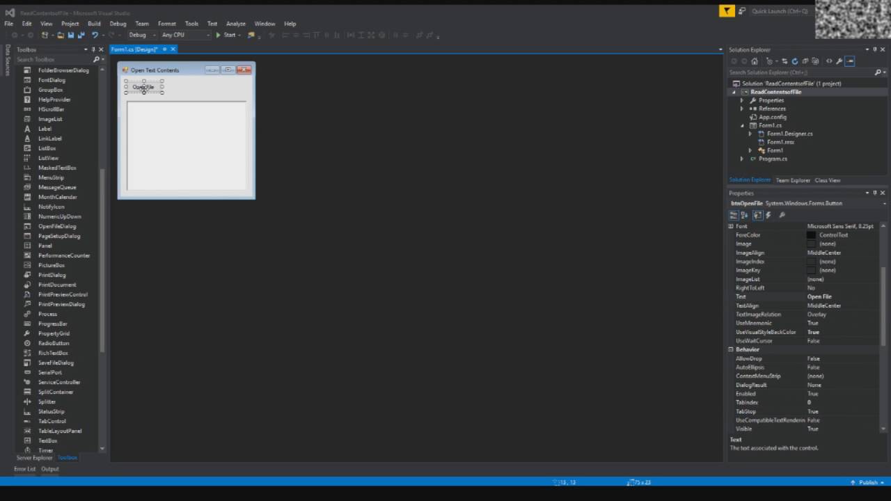
Task: Select OpenFileDialog in the Toolbox
Action: click(x=57, y=226)
